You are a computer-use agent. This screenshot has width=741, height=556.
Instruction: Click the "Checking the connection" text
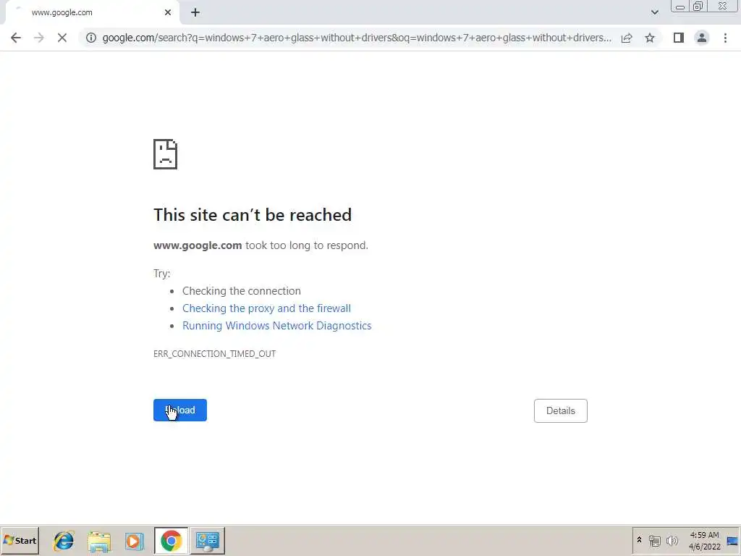point(242,291)
